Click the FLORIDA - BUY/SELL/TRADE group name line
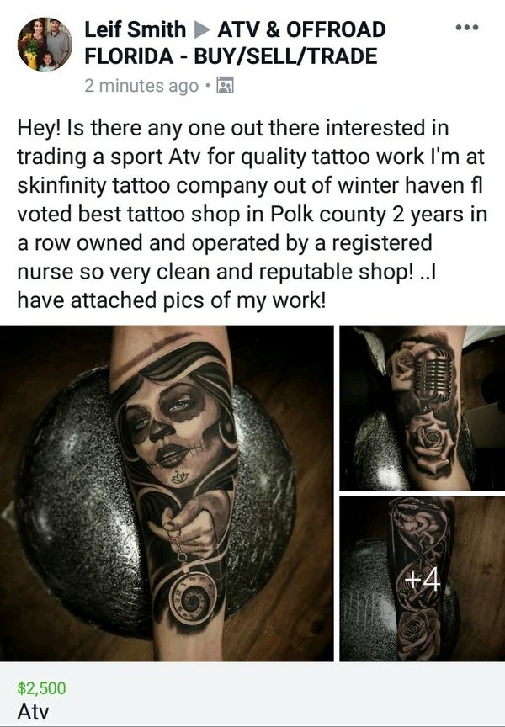 [x=231, y=56]
